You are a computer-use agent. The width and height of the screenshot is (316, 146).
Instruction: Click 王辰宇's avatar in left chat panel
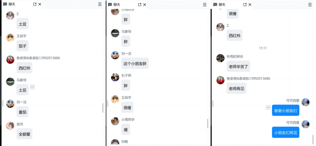[10, 38]
